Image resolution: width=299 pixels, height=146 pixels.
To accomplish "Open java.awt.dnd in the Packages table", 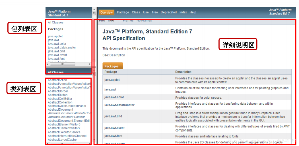I will pyautogui.click(x=113, y=116).
